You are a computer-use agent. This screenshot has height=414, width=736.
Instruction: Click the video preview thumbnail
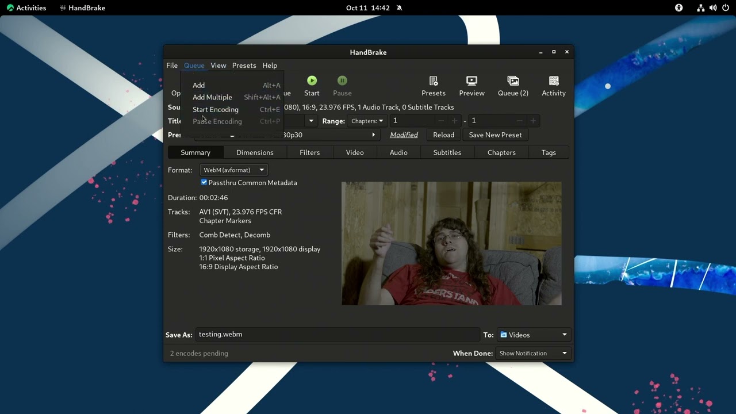[x=451, y=243]
